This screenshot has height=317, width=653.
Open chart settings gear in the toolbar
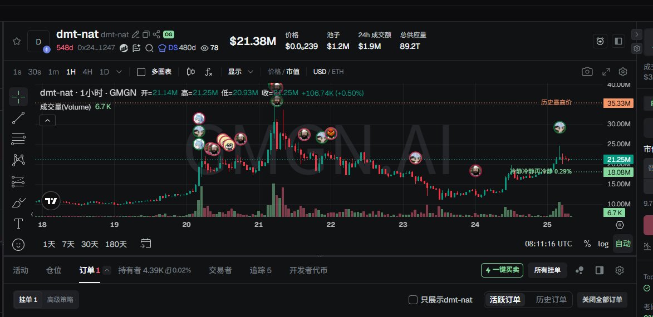click(x=622, y=72)
